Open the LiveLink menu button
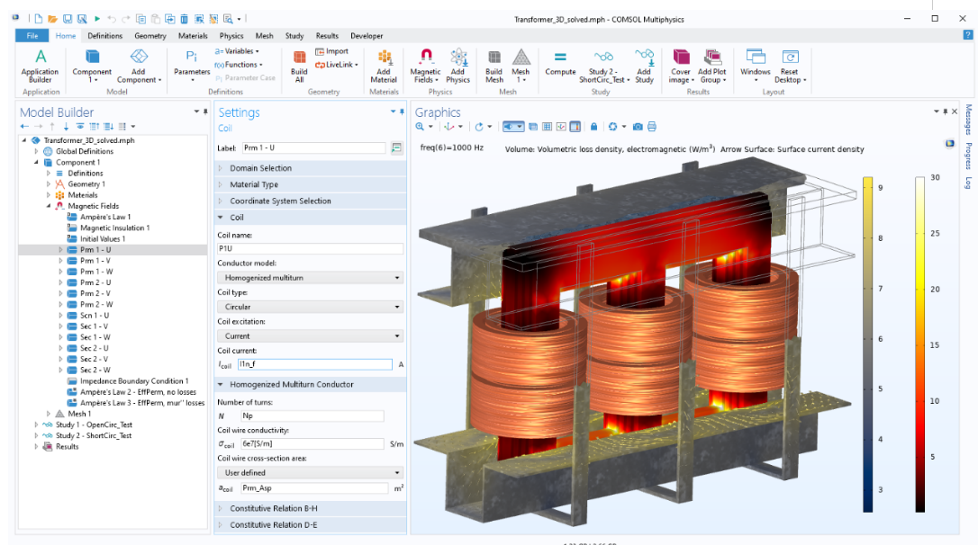978x545 pixels. coord(337,65)
